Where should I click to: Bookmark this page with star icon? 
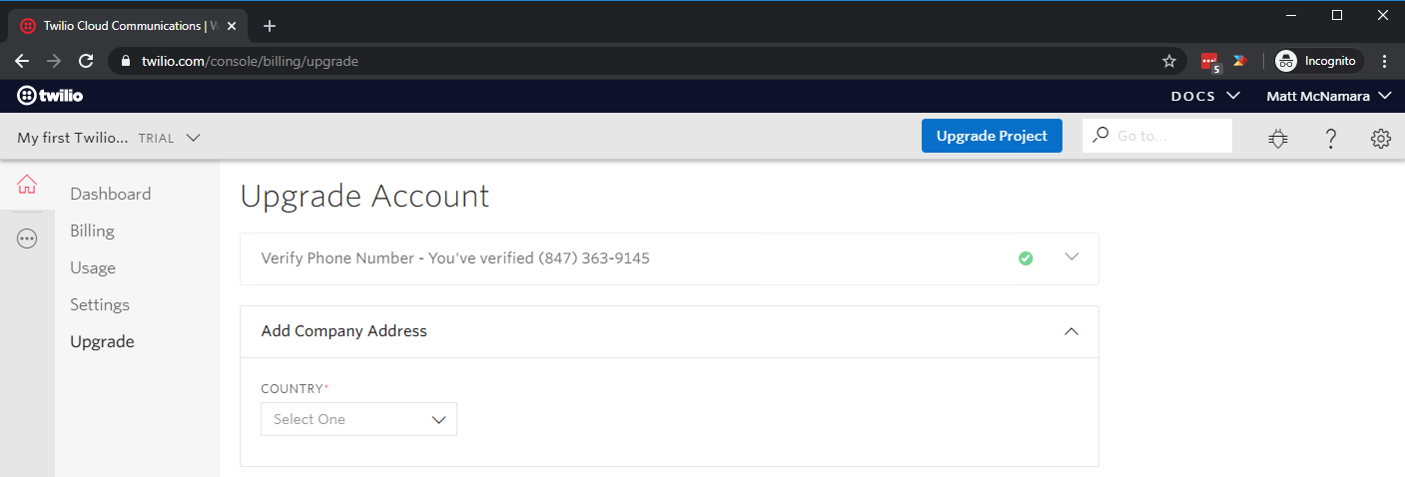[1169, 61]
